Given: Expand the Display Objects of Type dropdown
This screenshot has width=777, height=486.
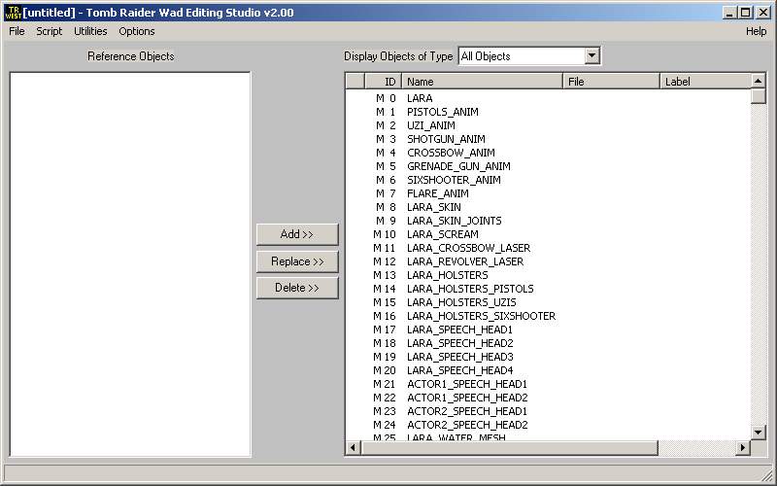Looking at the screenshot, I should [x=592, y=55].
